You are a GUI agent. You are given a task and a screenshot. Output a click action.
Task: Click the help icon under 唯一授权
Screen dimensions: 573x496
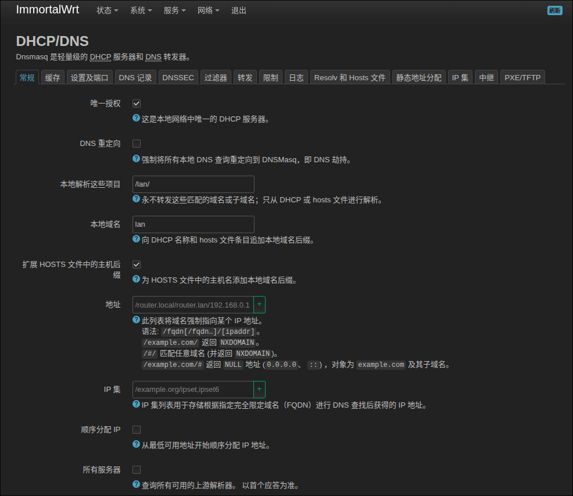(137, 118)
